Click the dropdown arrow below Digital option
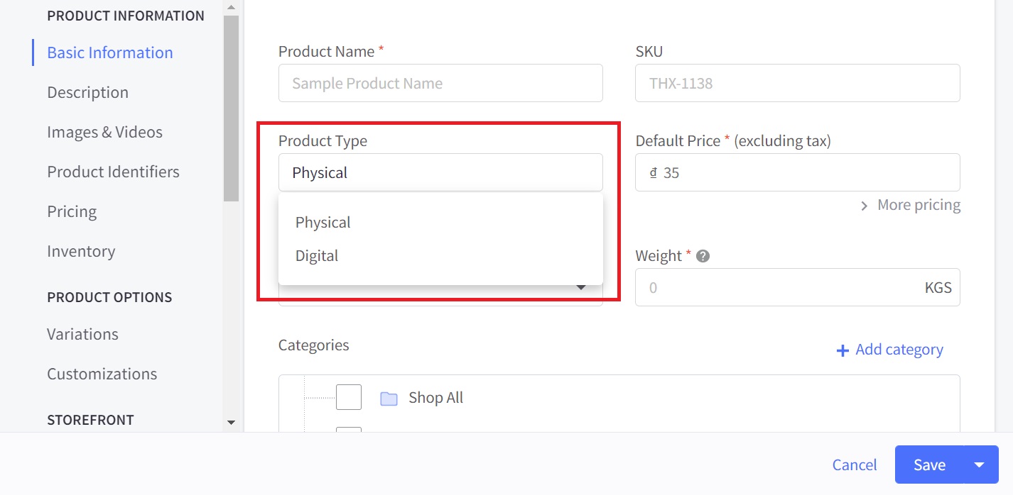 [x=580, y=288]
